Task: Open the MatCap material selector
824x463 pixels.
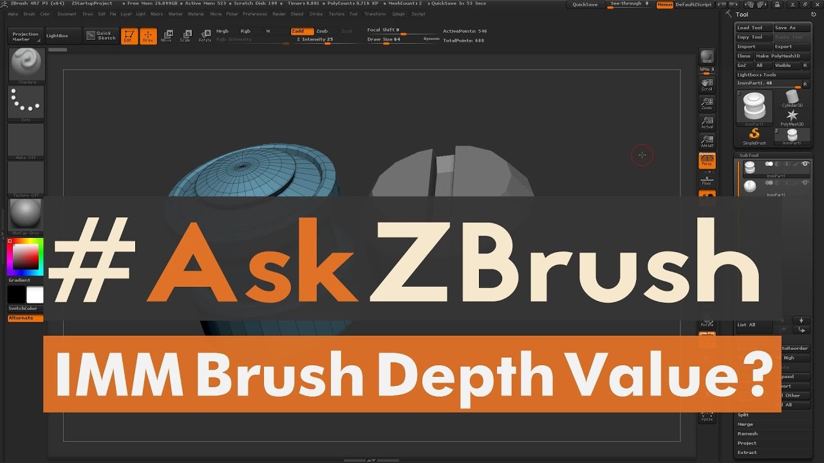Action: 26,216
